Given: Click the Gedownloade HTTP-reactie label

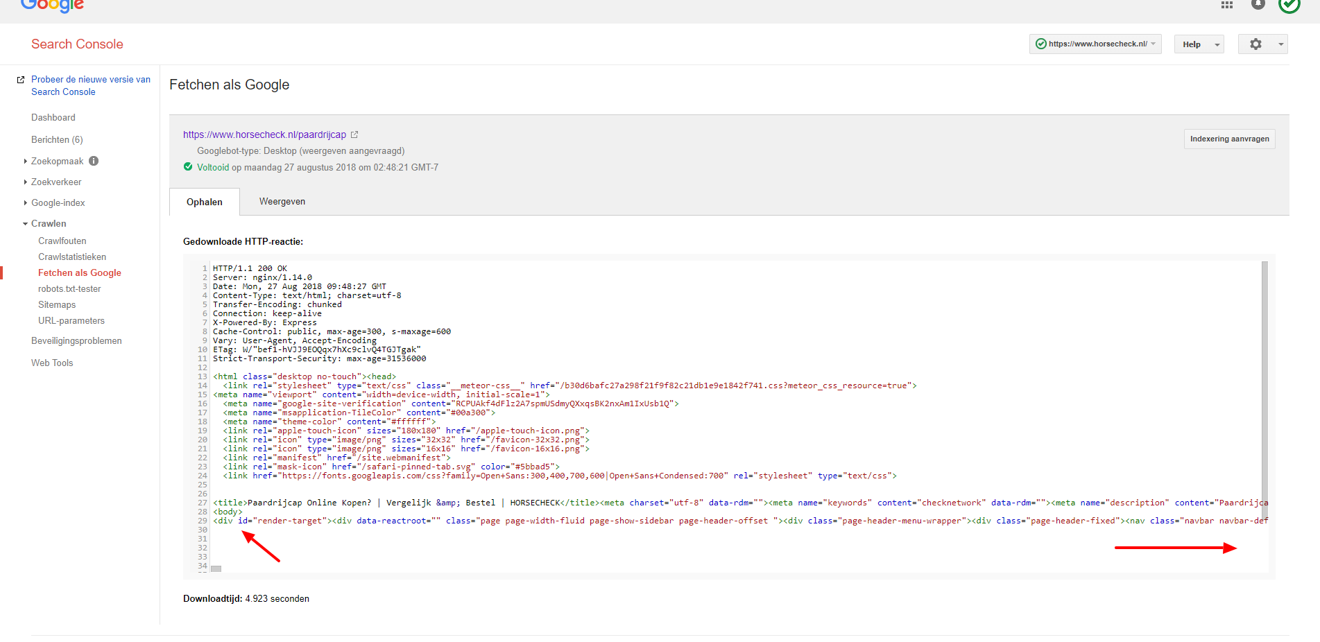Looking at the screenshot, I should coord(243,241).
